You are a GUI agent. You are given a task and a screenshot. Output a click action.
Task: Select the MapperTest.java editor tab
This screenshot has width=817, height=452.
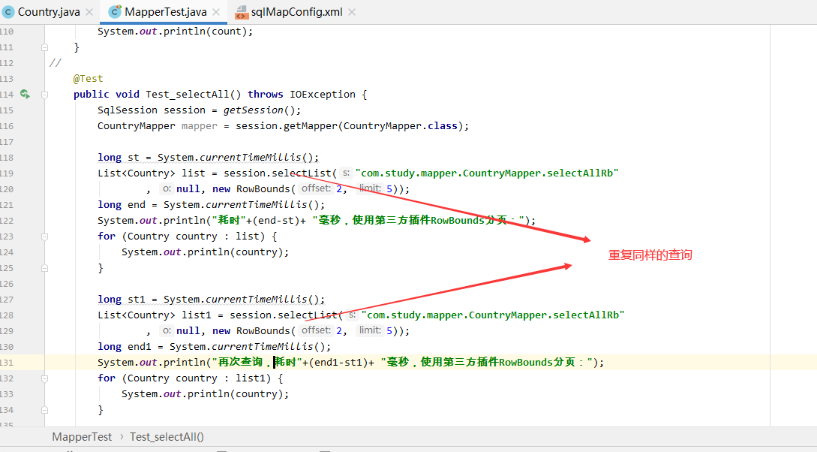(x=165, y=11)
